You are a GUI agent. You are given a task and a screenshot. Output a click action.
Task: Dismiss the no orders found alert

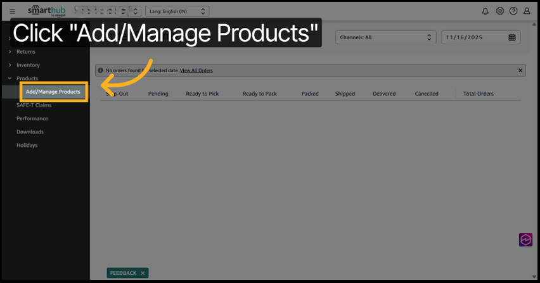[x=520, y=70]
